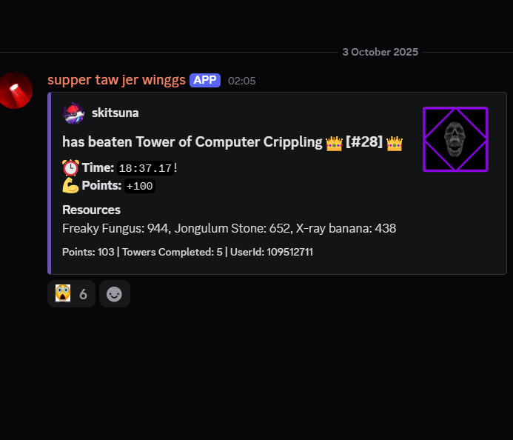Click the red shower-head bot avatar
The width and height of the screenshot is (513, 440).
click(15, 90)
